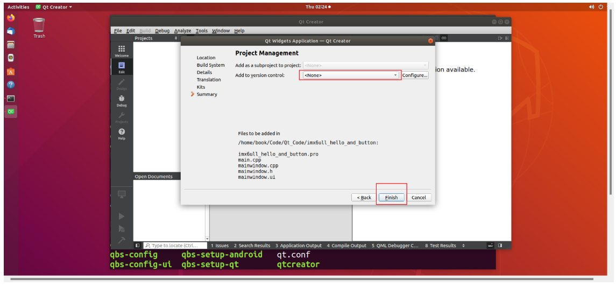Viewport: 616px width, 286px height.
Task: Open the version control dropdown
Action: click(x=350, y=75)
